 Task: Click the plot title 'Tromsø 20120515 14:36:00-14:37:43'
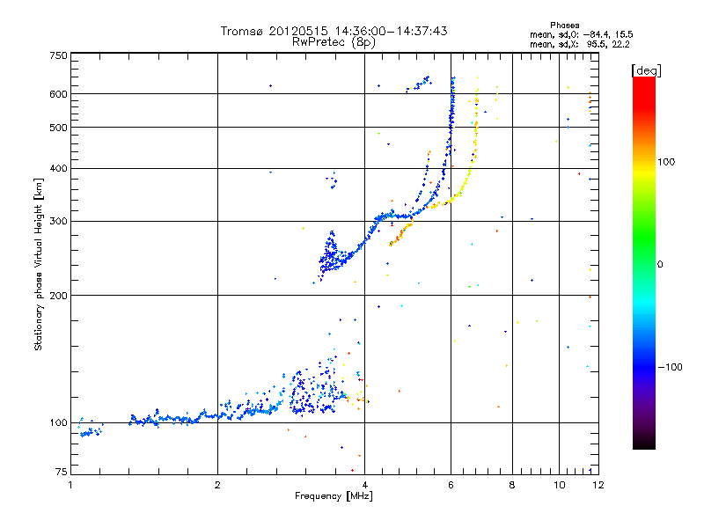[334, 31]
